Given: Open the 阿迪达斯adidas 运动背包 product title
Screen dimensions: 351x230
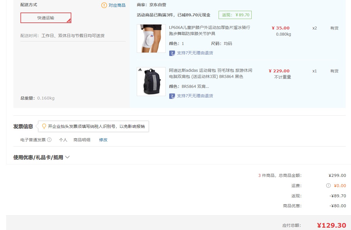Looking at the screenshot, I should (211, 74).
